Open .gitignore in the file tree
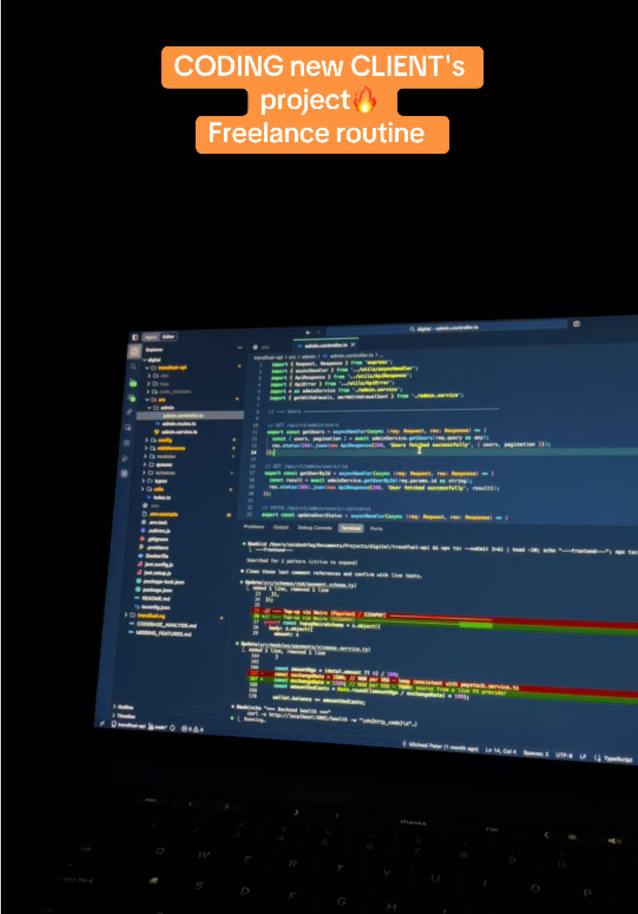This screenshot has width=638, height=914. point(154,539)
